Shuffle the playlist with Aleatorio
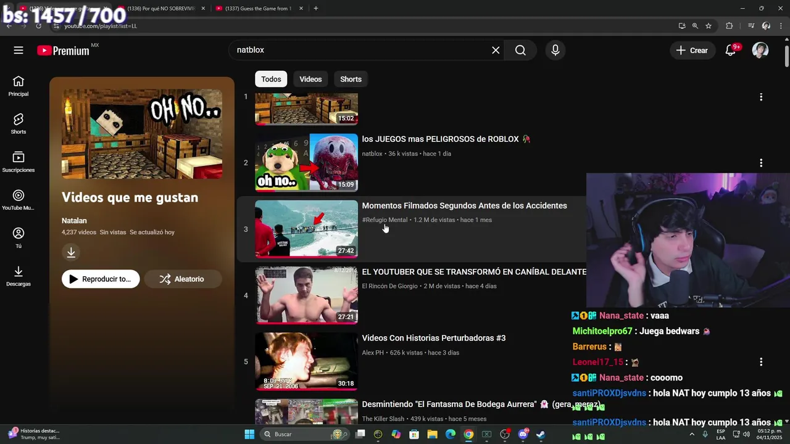The width and height of the screenshot is (790, 444). (183, 279)
